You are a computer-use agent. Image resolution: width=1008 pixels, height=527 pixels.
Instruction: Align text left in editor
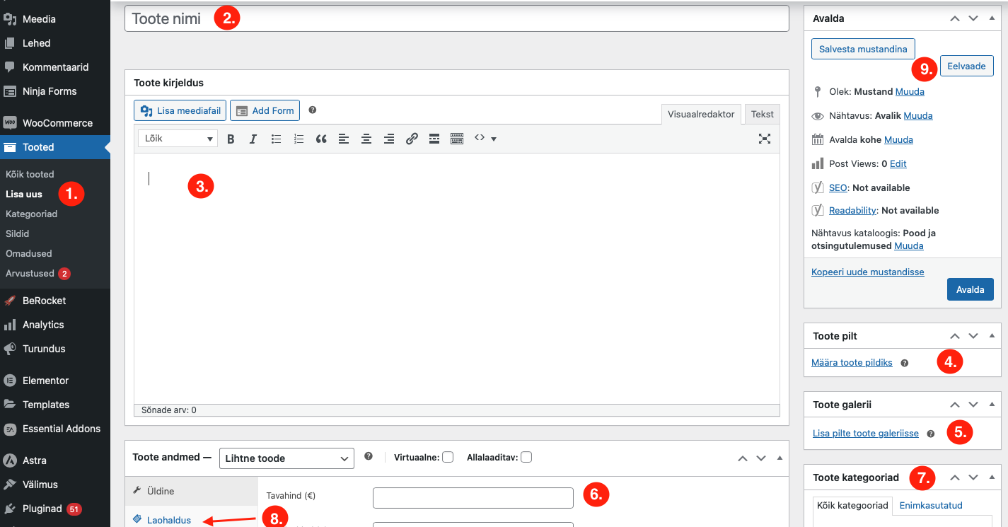pyautogui.click(x=344, y=139)
